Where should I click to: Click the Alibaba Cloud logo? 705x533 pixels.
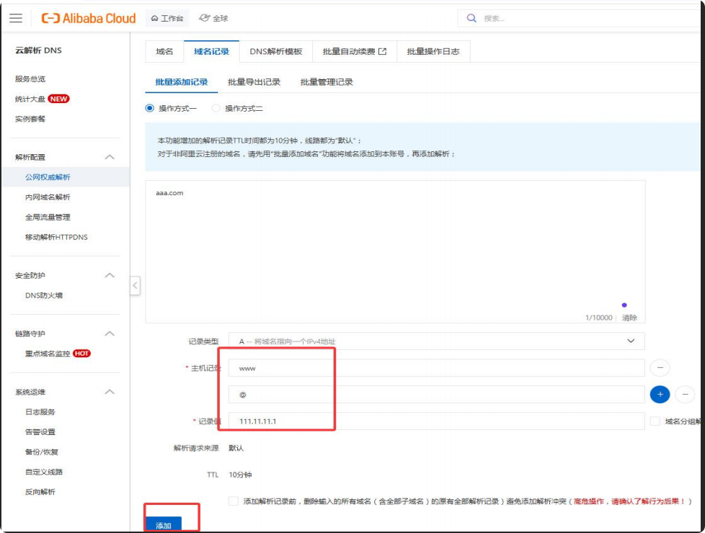[89, 18]
